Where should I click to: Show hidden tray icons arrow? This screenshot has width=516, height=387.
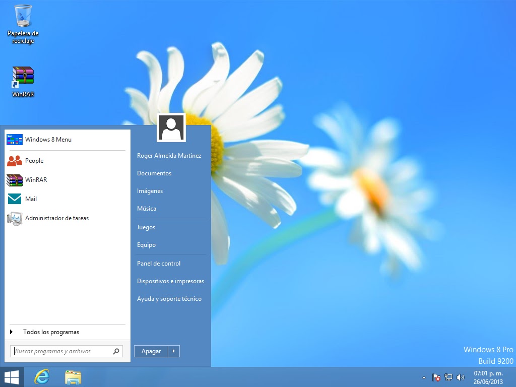tap(424, 377)
